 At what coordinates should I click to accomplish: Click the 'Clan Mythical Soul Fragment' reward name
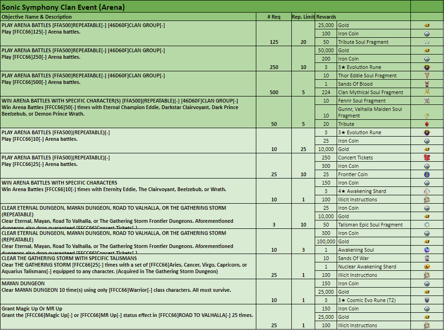tap(370, 92)
